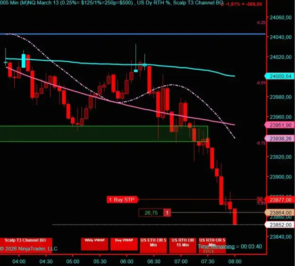Screen dimensions: 295x266
Task: Toggle the US ETH OR 5 Min button
Action: [x=153, y=245]
